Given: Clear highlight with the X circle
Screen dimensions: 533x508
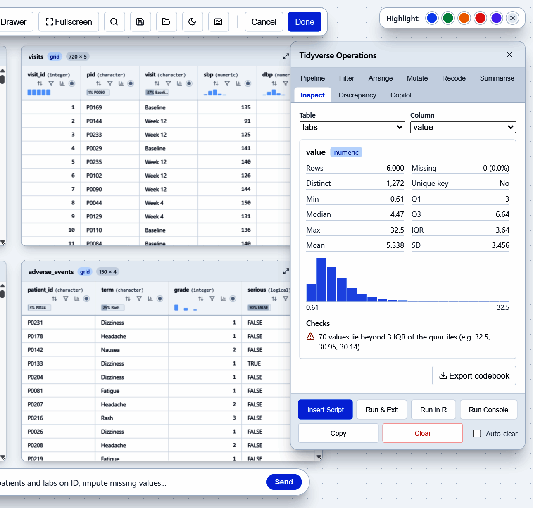Looking at the screenshot, I should [x=512, y=18].
